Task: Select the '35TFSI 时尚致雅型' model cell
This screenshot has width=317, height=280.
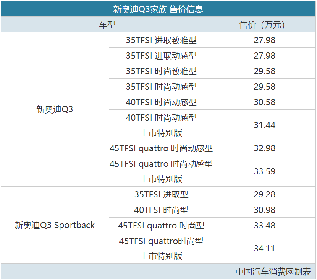Action: click(x=161, y=71)
